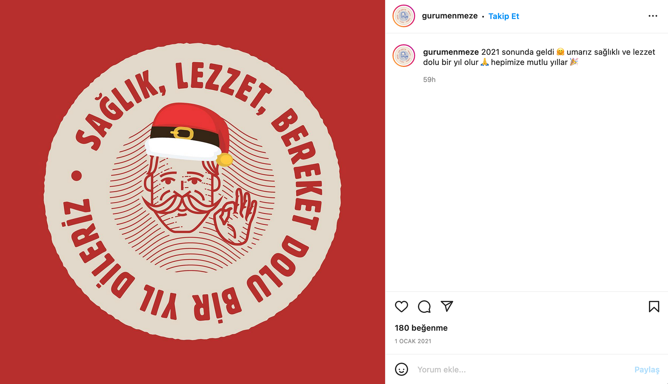Open the emoji picker smiley icon
Screen dimensions: 668x384
[401, 369]
